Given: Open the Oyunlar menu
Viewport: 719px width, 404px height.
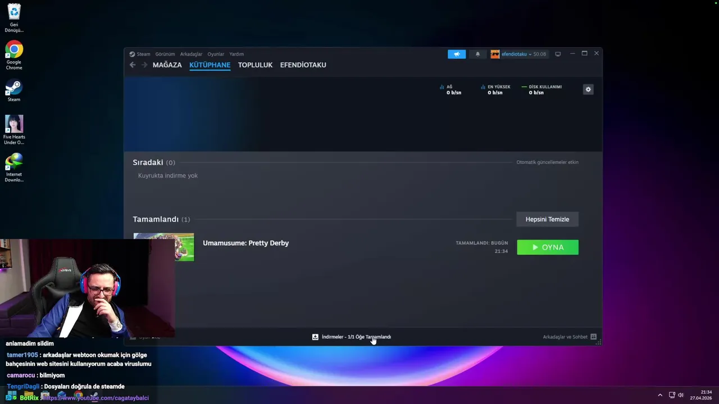Looking at the screenshot, I should [x=216, y=54].
